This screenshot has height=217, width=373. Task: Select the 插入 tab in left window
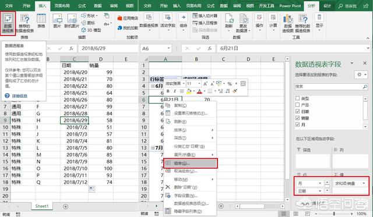click(x=43, y=6)
